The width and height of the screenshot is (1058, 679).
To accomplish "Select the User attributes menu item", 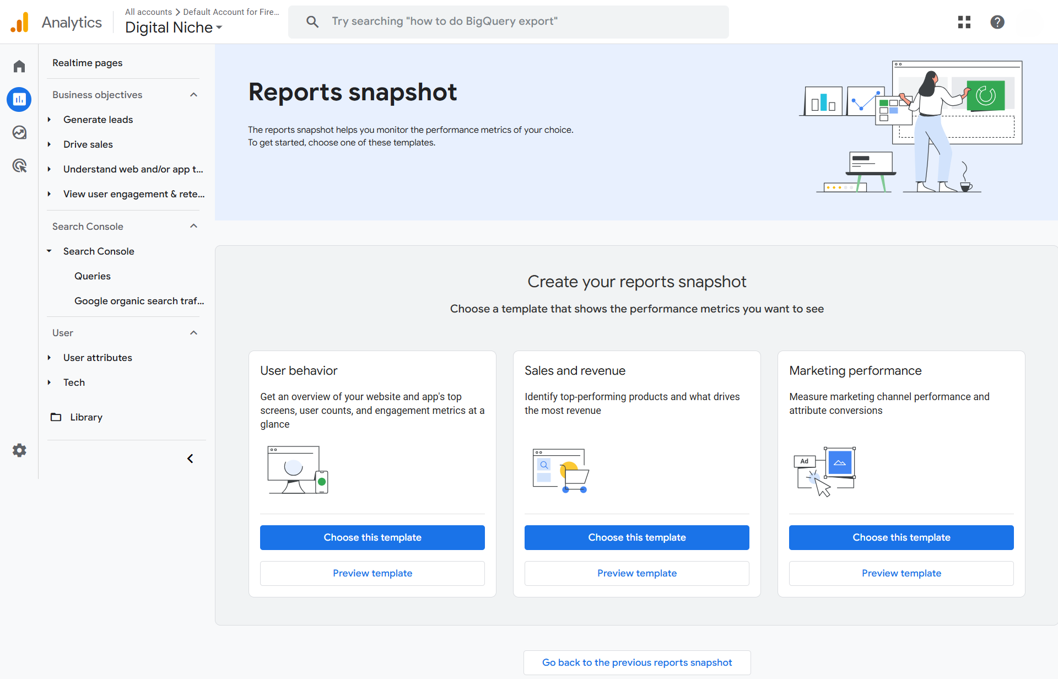I will (x=98, y=358).
